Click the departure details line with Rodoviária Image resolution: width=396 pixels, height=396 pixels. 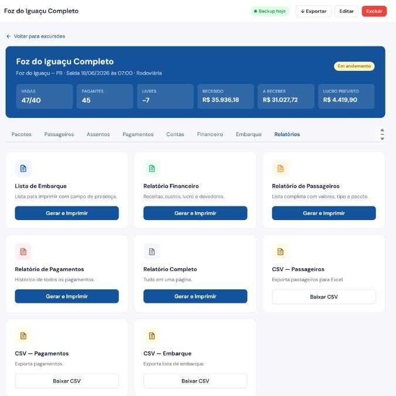click(x=89, y=73)
